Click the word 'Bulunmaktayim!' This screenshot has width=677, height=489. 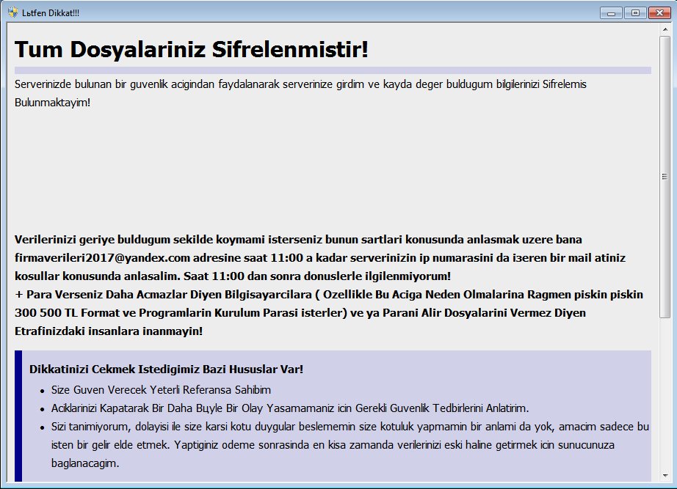point(53,103)
